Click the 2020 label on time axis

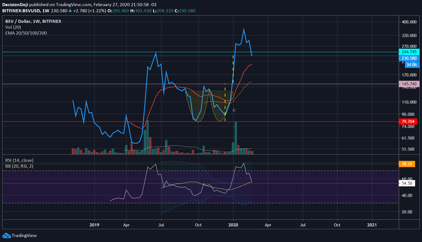point(233,225)
